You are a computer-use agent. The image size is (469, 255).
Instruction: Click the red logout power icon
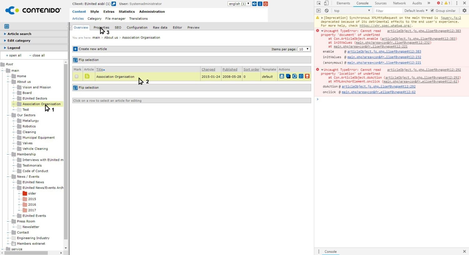click(x=265, y=4)
